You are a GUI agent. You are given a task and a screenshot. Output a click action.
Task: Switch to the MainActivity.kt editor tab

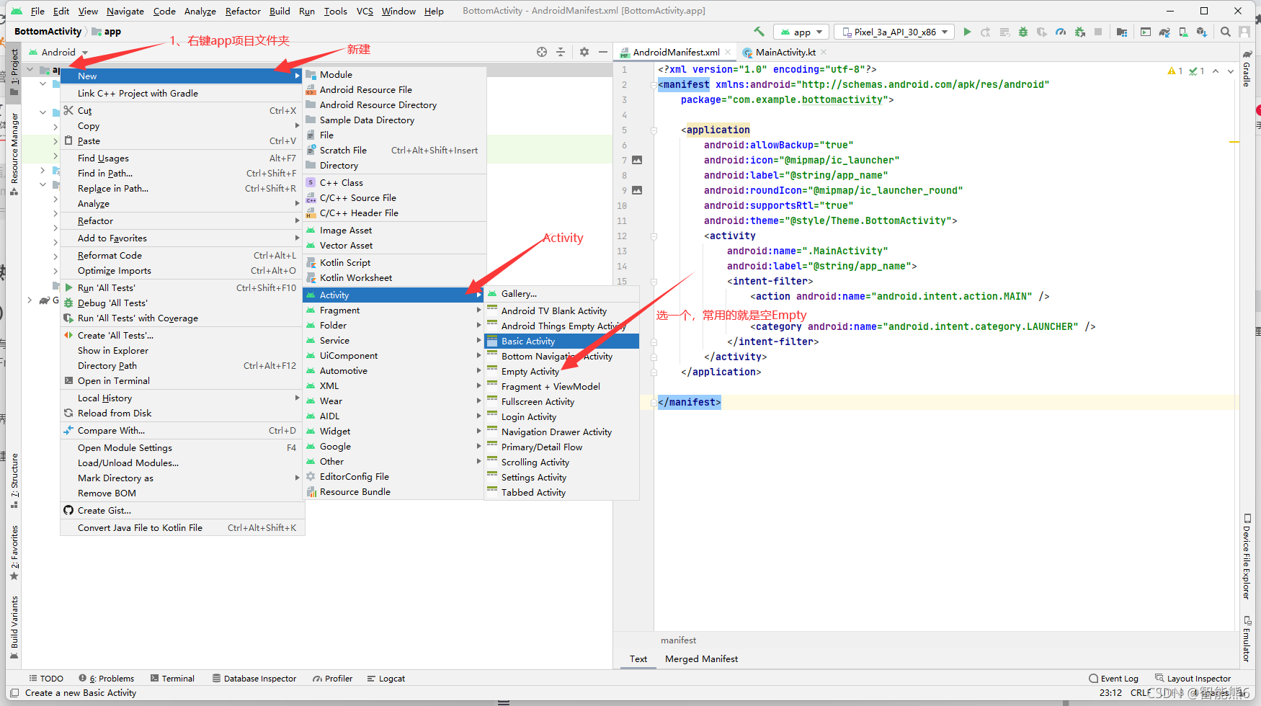pyautogui.click(x=785, y=52)
